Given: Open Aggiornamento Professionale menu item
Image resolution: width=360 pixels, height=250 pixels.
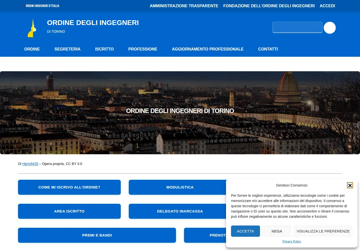Looking at the screenshot, I should [x=208, y=49].
